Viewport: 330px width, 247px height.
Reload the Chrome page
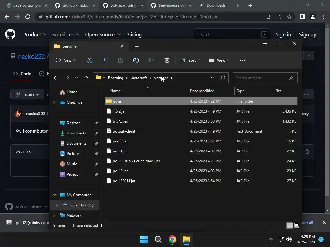pyautogui.click(x=28, y=17)
